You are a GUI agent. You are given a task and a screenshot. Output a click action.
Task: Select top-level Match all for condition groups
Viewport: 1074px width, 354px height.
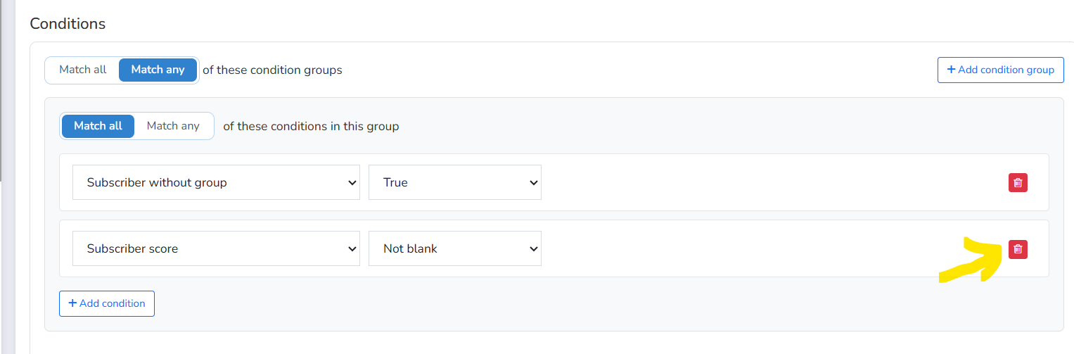83,70
